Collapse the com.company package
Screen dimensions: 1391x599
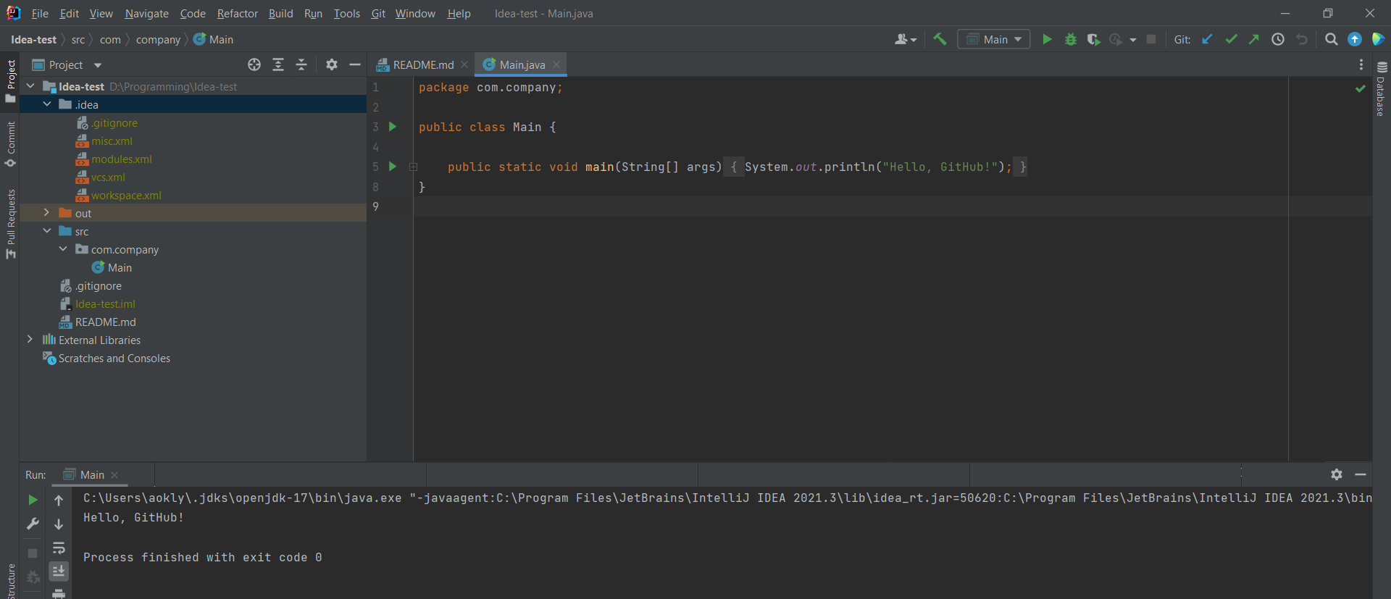(63, 249)
